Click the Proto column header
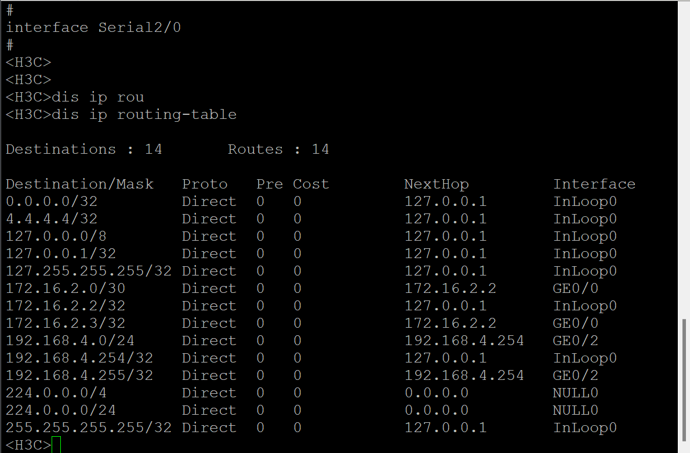 coord(205,184)
